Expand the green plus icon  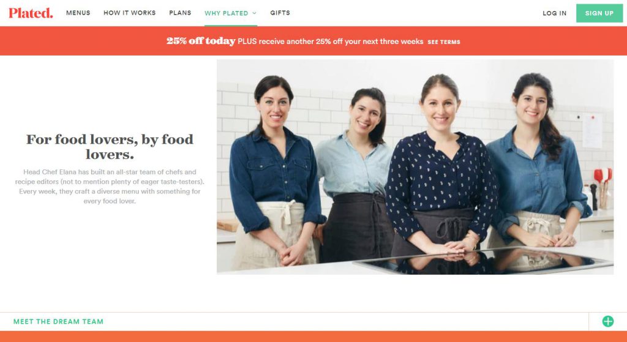point(608,321)
